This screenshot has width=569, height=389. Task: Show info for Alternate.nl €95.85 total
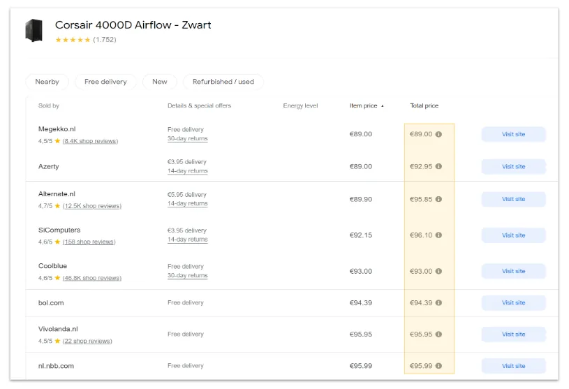(x=438, y=199)
